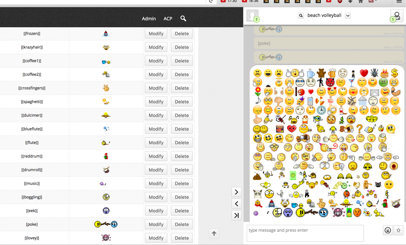
Task: Select the SPAM can emoticon
Action: click(279, 129)
